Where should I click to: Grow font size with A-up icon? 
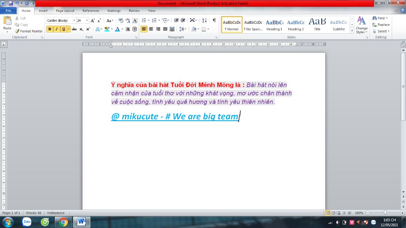pyautogui.click(x=92, y=21)
